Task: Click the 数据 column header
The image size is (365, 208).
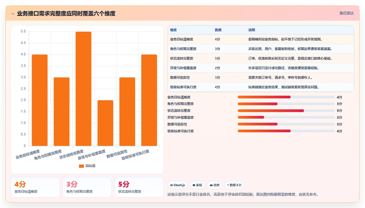Action: (218, 30)
